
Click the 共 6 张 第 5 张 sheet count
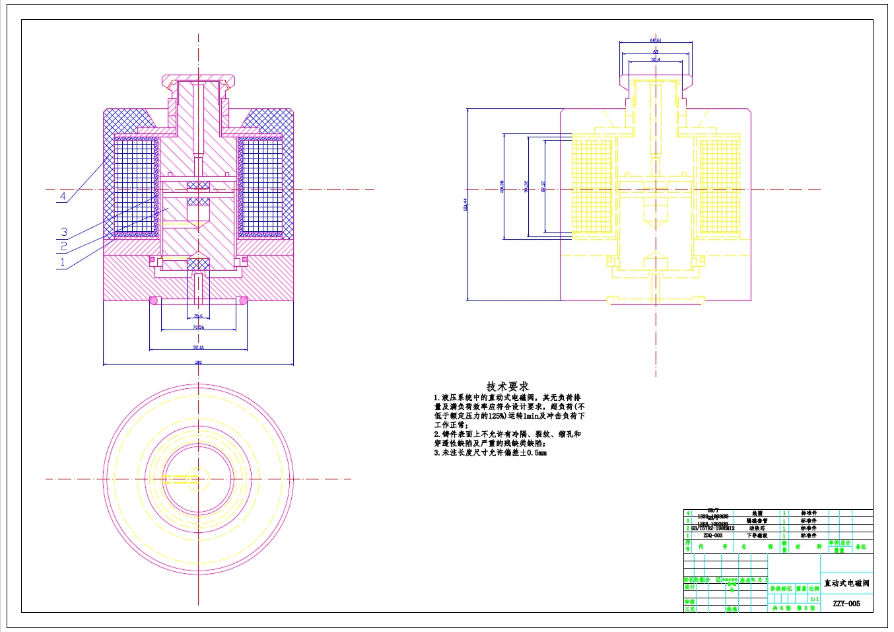794,608
